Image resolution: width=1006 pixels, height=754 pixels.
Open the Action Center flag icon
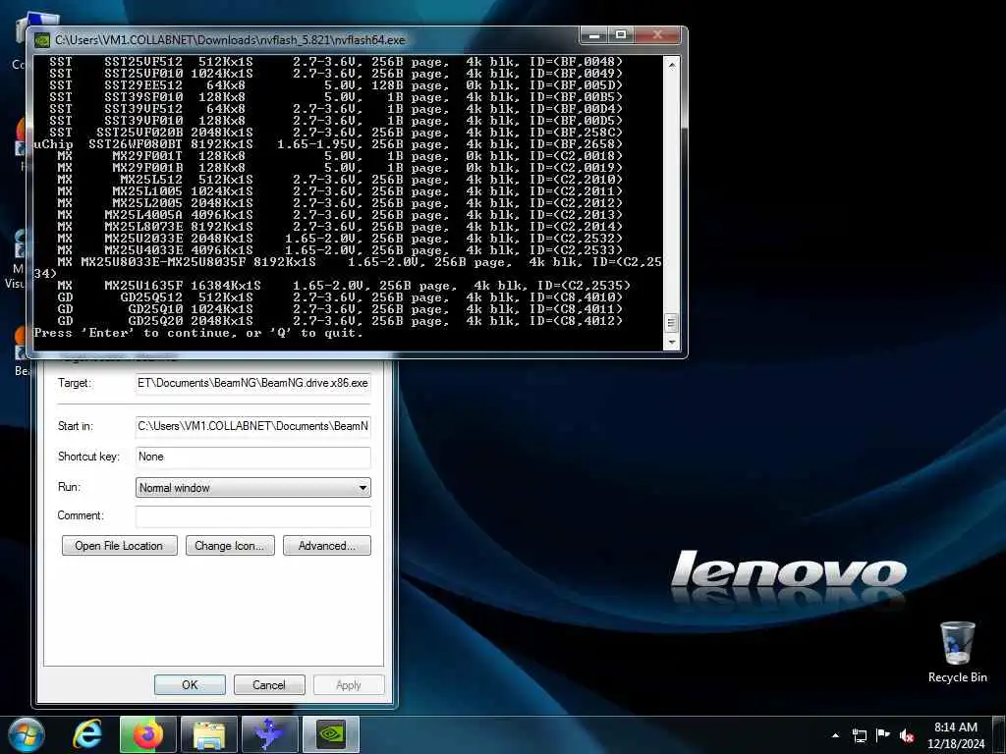coord(883,735)
